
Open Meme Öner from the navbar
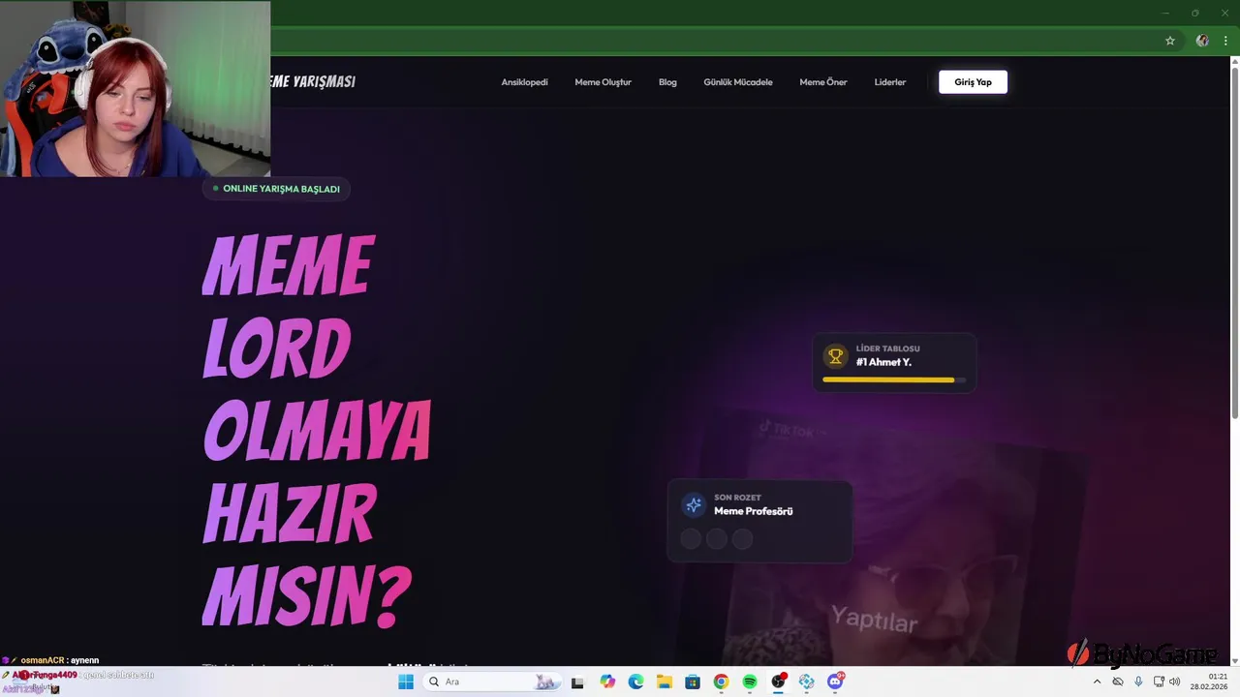[x=823, y=82]
